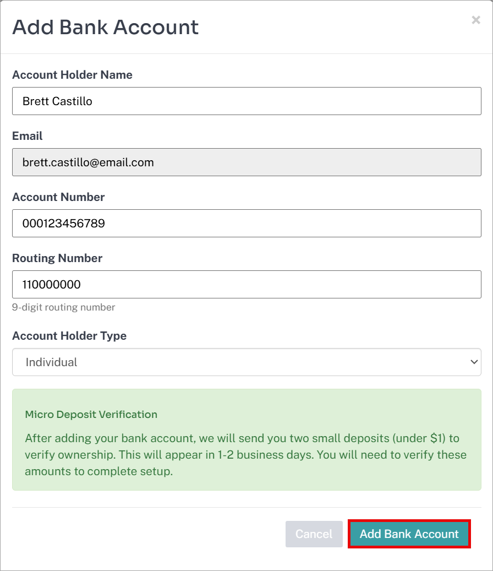
Task: Focus the Account Number input
Action: pos(246,223)
